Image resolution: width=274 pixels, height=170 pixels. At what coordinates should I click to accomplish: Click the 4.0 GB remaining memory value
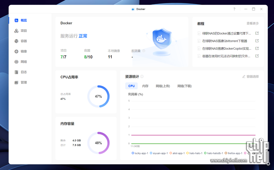tap(77, 140)
